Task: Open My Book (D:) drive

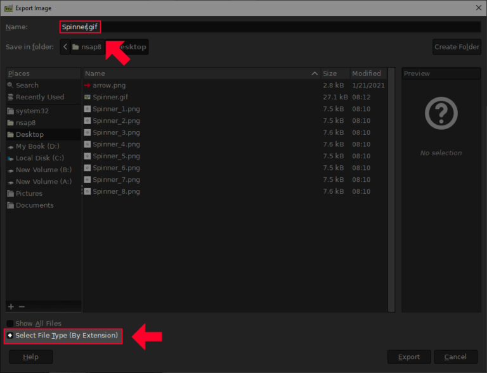Action: click(39, 146)
